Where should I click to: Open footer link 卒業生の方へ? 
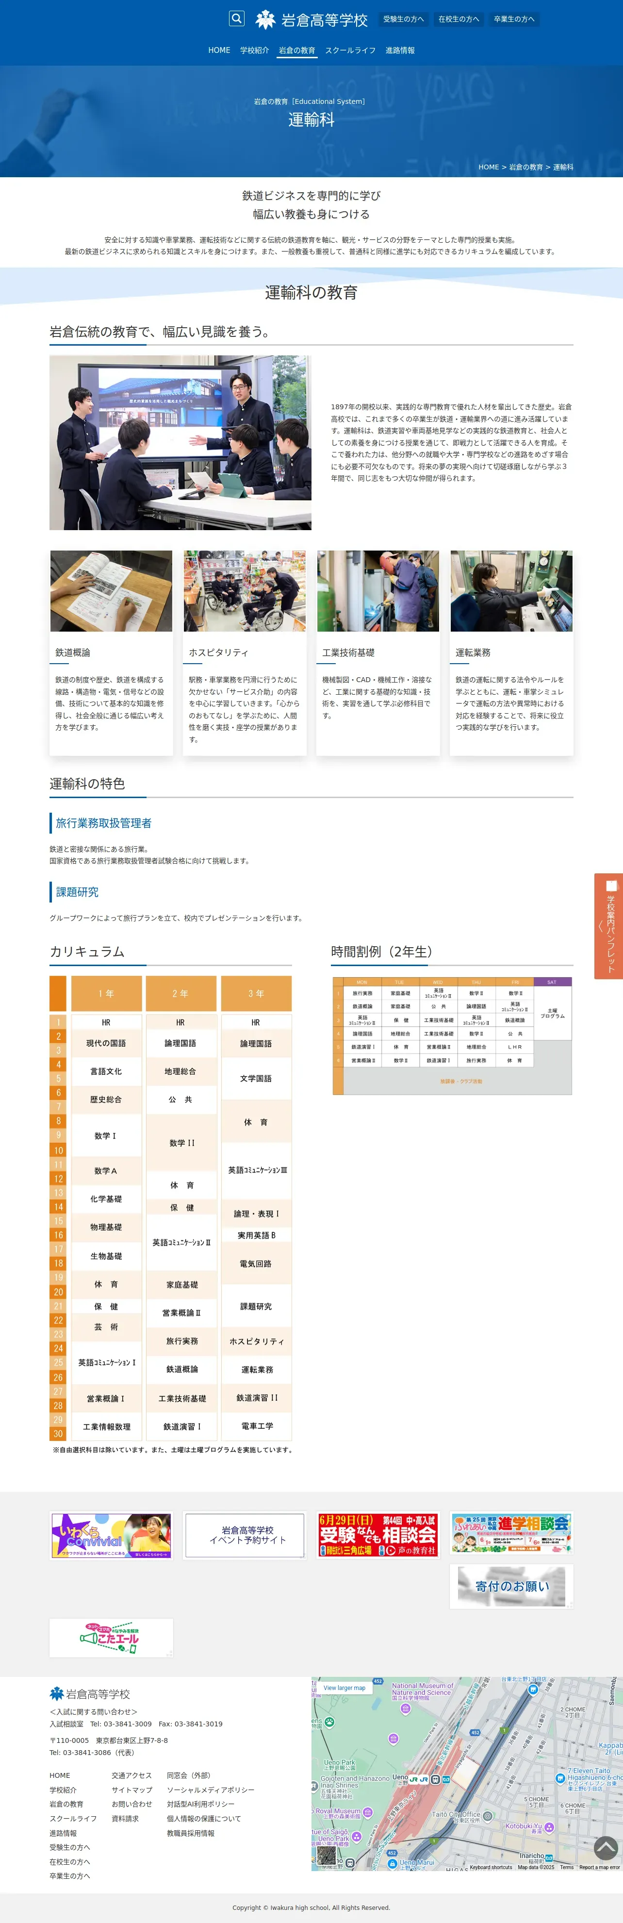tap(69, 1876)
